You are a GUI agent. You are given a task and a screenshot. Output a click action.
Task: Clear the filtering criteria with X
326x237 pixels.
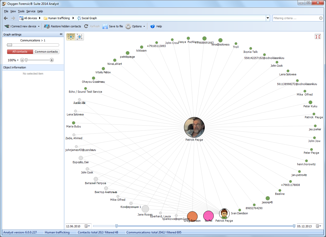(321, 18)
